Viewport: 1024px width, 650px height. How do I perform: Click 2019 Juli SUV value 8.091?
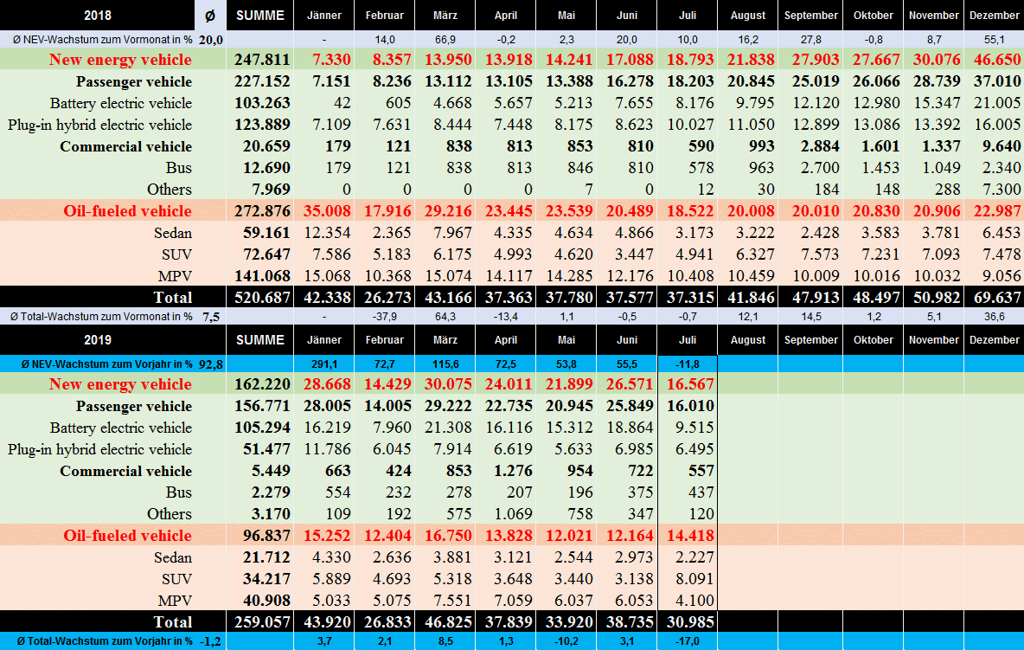point(694,579)
